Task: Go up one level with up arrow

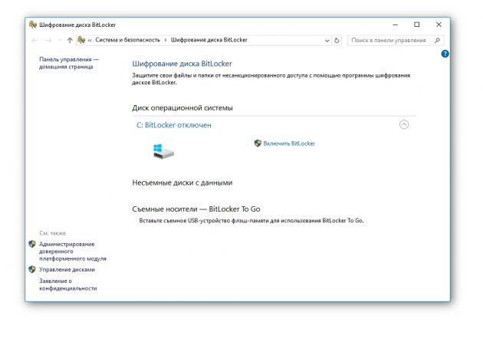Action: 70,40
